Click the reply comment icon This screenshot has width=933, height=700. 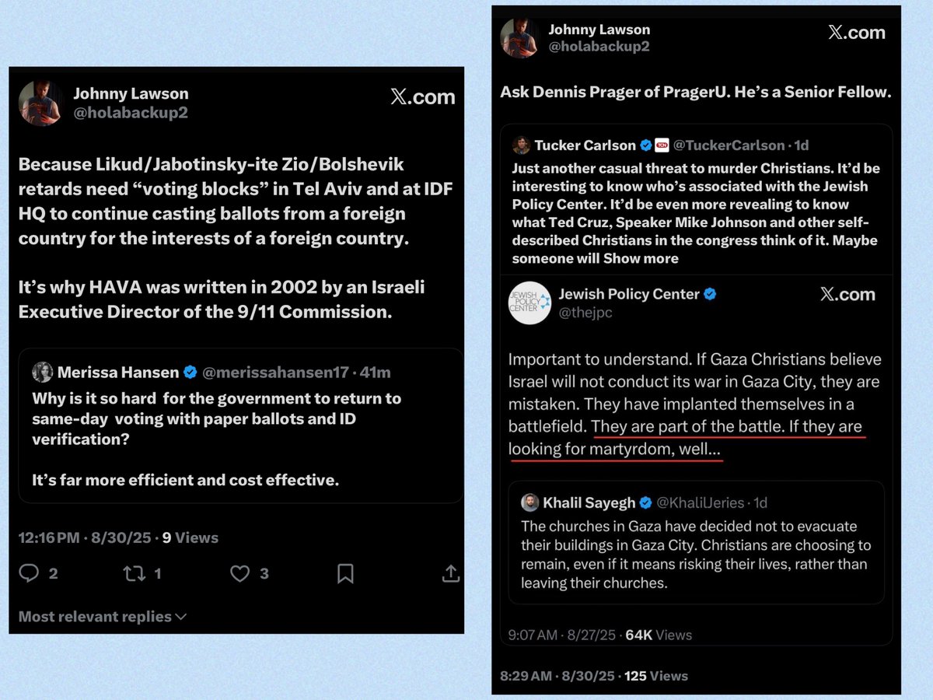click(x=29, y=574)
